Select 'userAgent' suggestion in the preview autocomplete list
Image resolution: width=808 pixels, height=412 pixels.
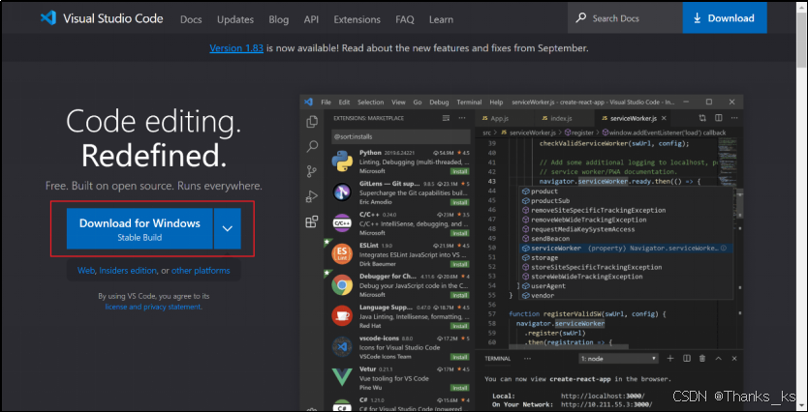(625, 286)
